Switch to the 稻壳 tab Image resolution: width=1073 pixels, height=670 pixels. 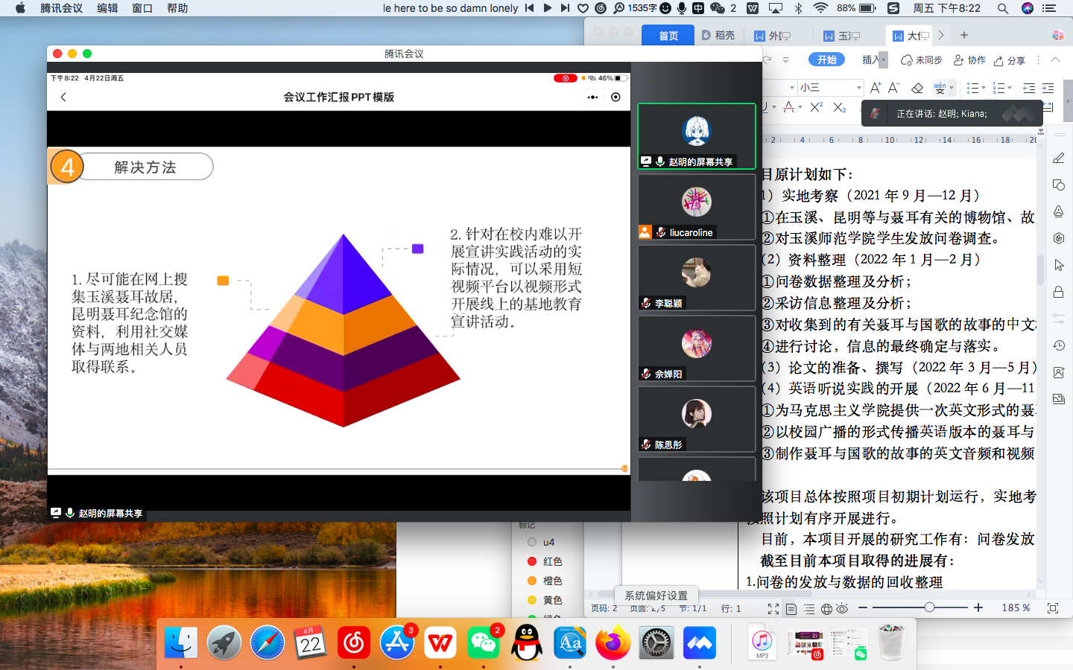coord(718,35)
